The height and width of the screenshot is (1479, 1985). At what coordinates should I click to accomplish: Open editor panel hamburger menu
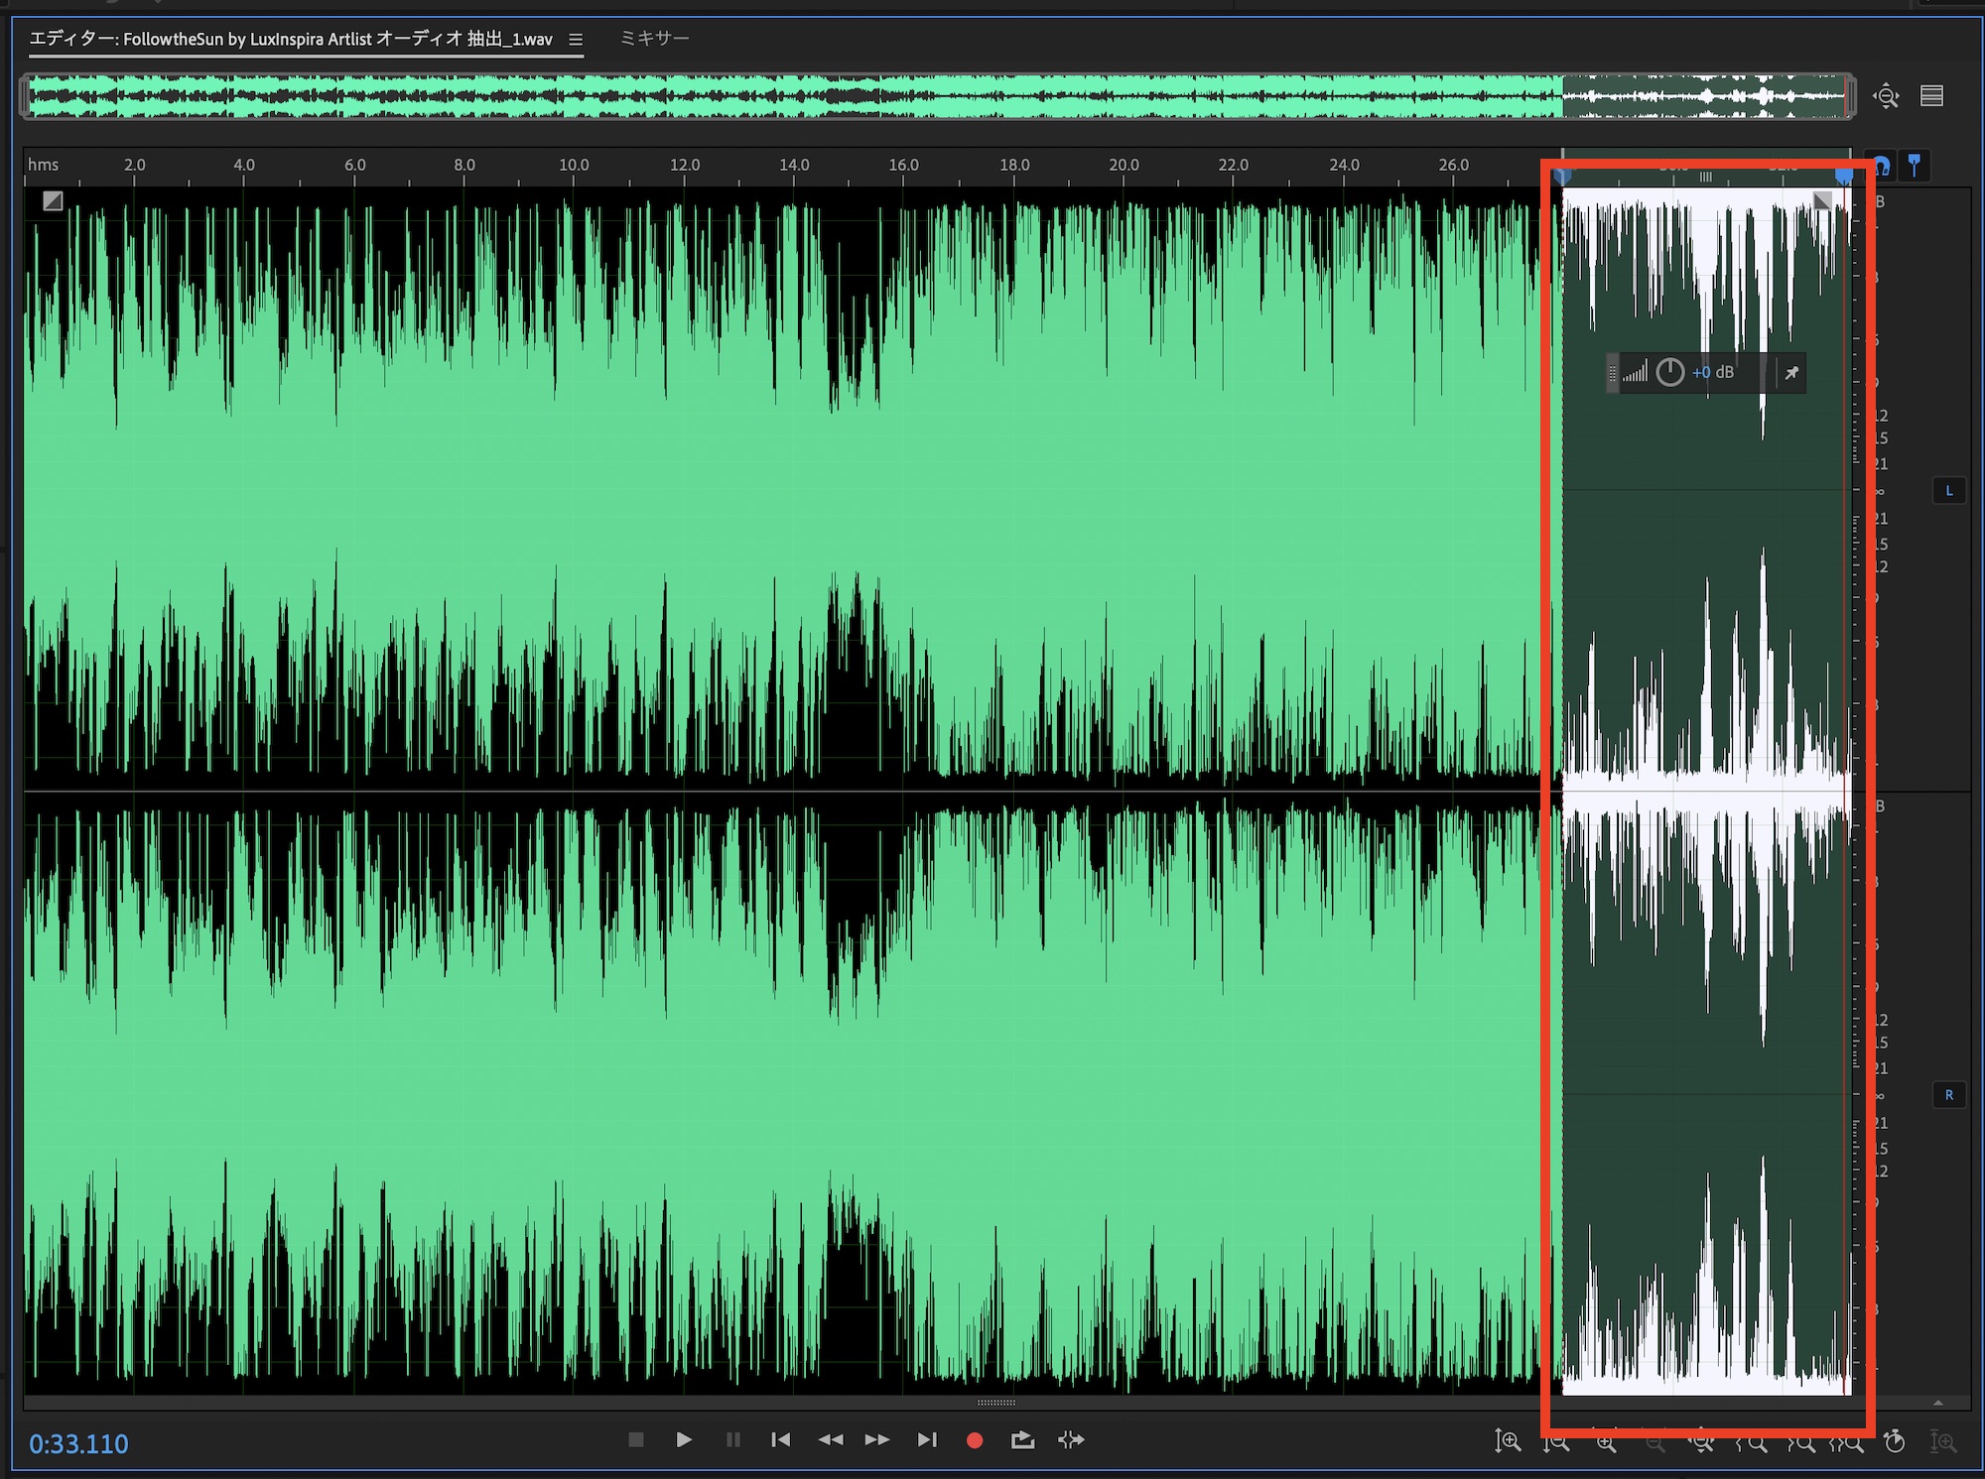tap(576, 40)
